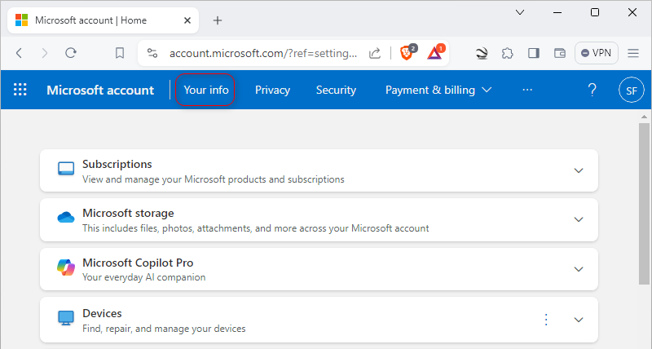Click the browser forward arrow
This screenshot has height=349, width=652.
coord(45,53)
